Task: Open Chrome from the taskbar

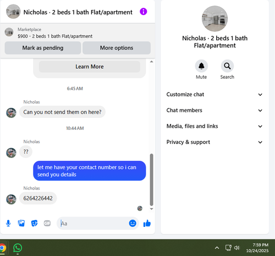Action: click(x=3, y=248)
